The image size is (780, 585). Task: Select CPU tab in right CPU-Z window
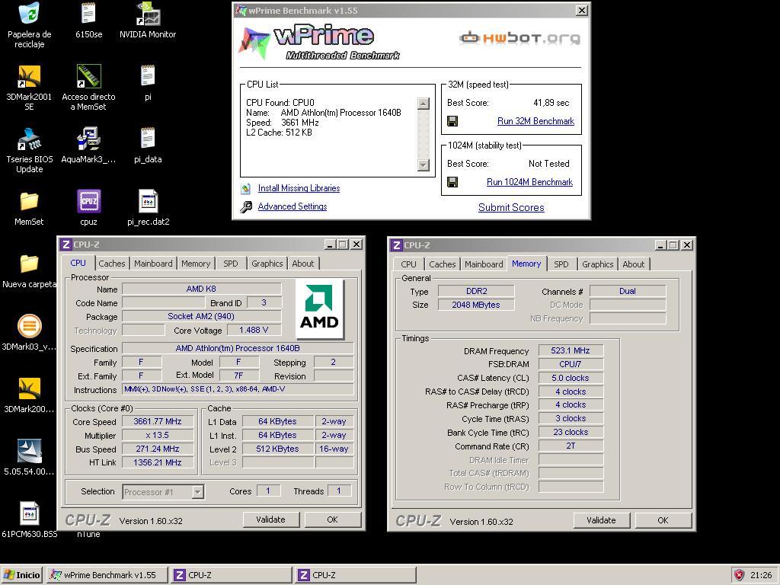click(x=408, y=264)
